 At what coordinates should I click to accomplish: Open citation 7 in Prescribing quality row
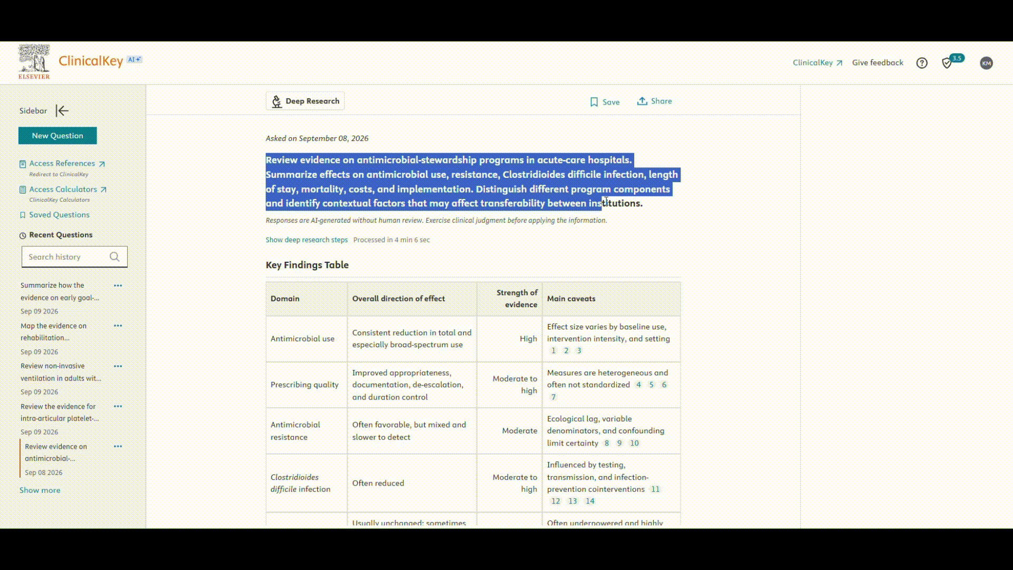click(553, 397)
